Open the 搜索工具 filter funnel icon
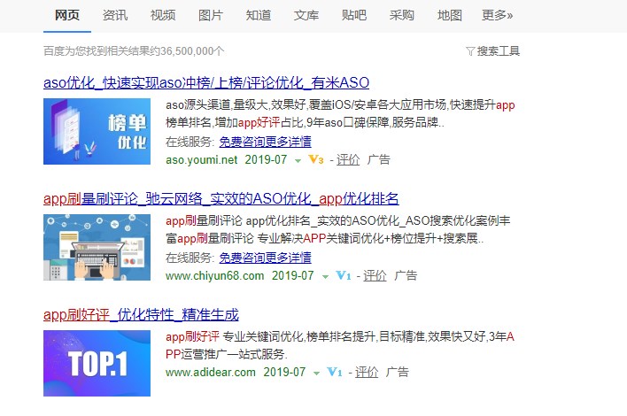This screenshot has width=627, height=416. [470, 51]
